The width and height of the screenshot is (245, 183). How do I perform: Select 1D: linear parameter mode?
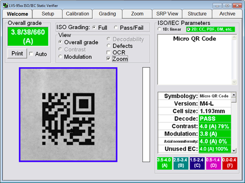pos(159,29)
